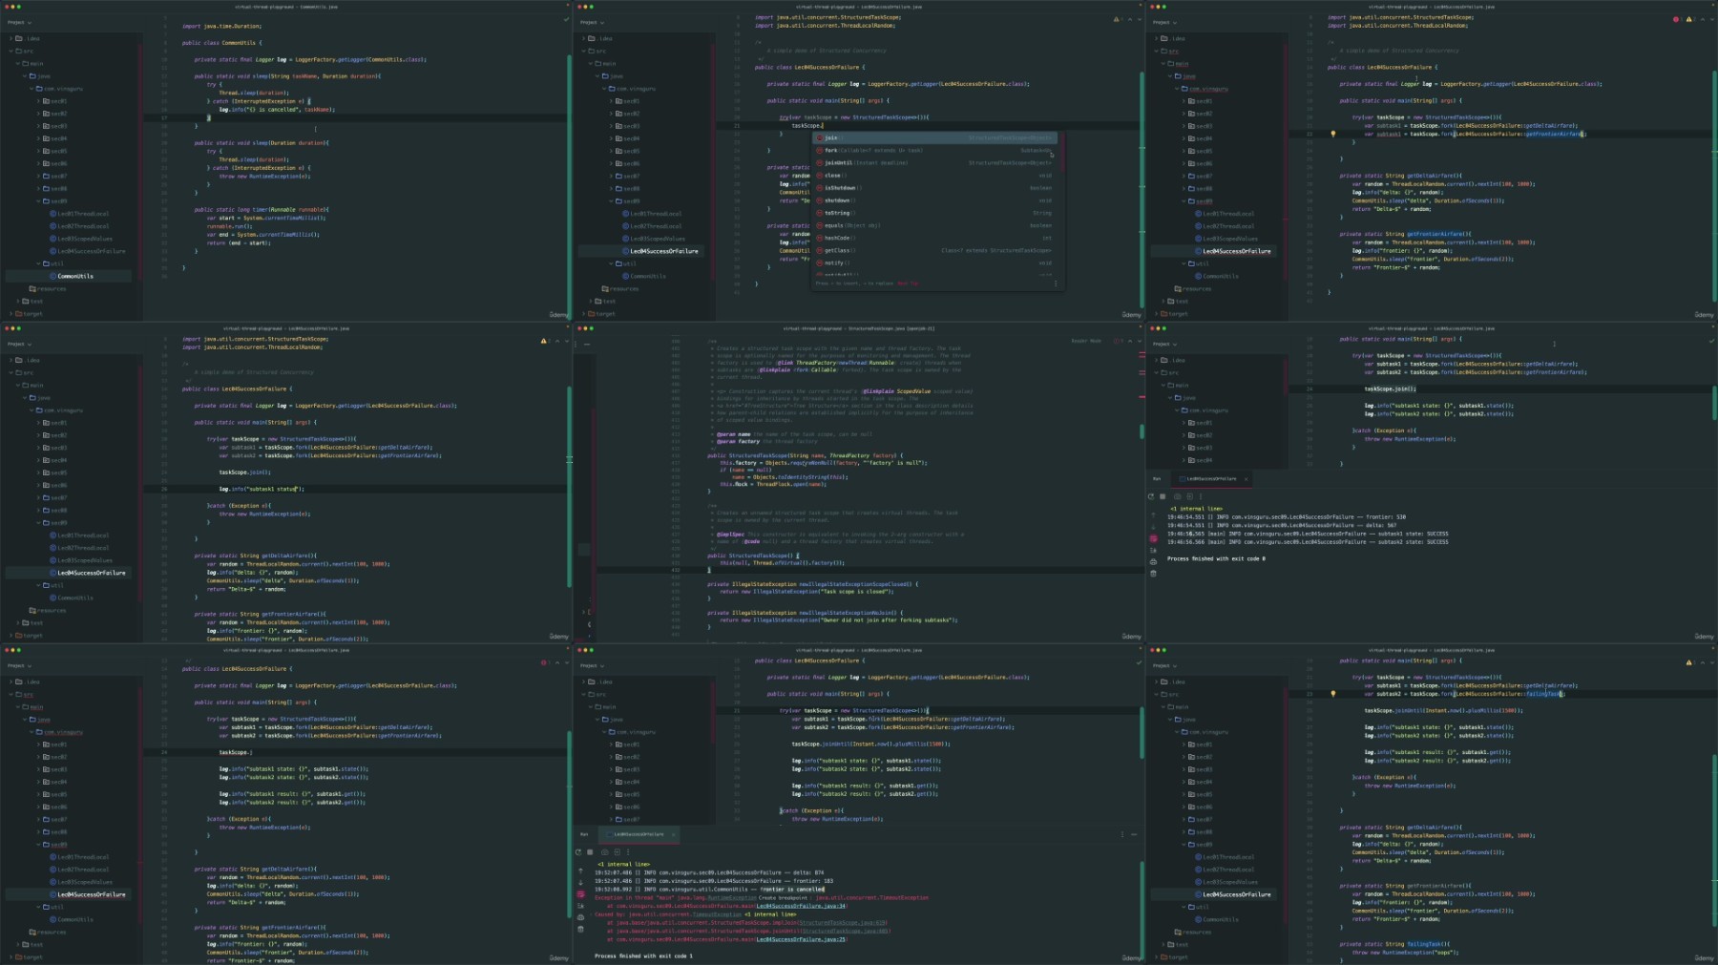Click Rerun in the exit code 0 console

[x=1151, y=496]
